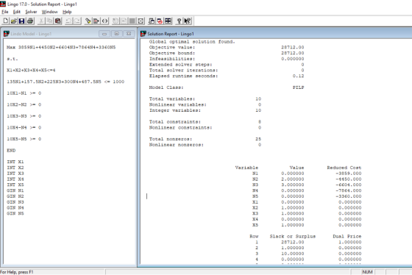Activate context help arrow-question icon
The height and width of the screenshot is (275, 412).
pos(188,21)
